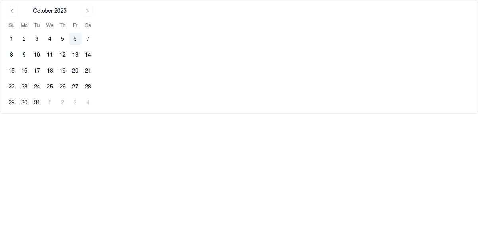
Task: Pick October 12 Thursday
Action: [63, 55]
